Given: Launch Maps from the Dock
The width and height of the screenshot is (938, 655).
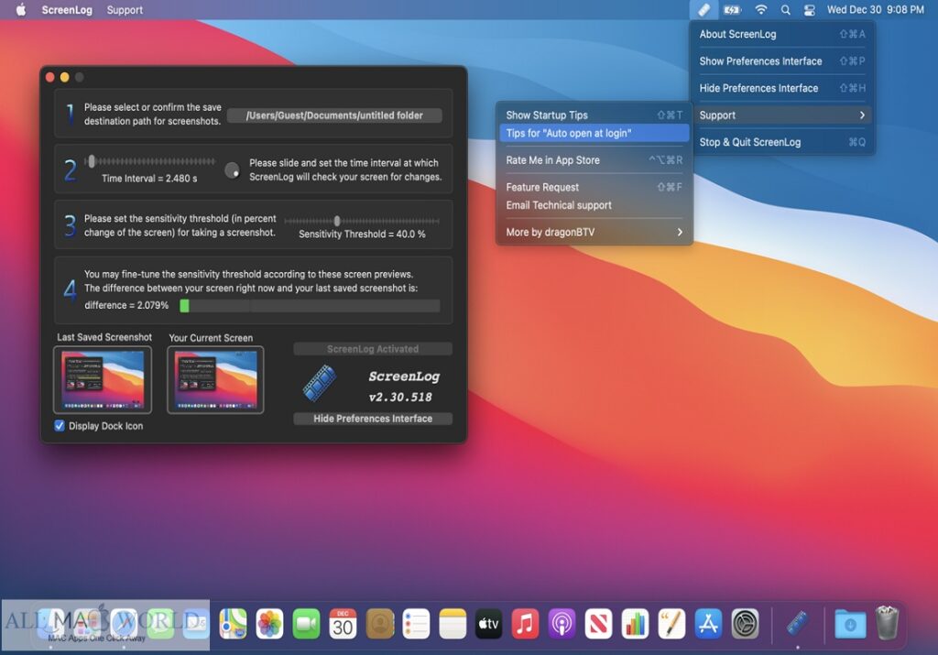Looking at the screenshot, I should point(233,624).
